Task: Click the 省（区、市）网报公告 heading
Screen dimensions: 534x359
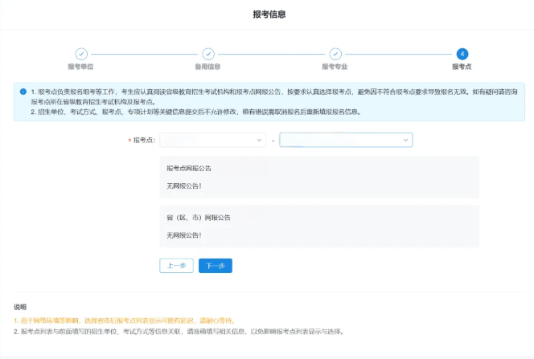Action: click(x=198, y=218)
